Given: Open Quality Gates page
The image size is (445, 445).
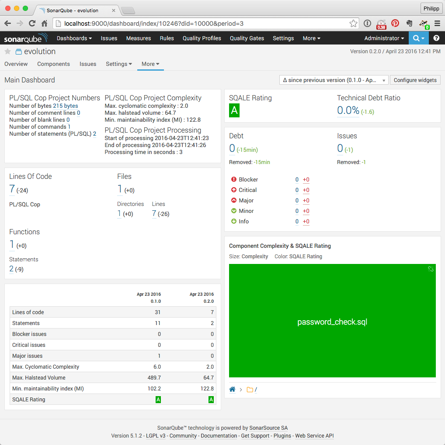Looking at the screenshot, I should pos(247,38).
